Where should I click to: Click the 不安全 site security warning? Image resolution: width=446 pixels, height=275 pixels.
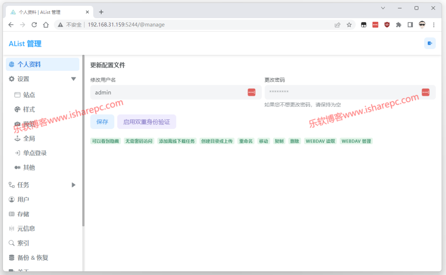coord(70,25)
